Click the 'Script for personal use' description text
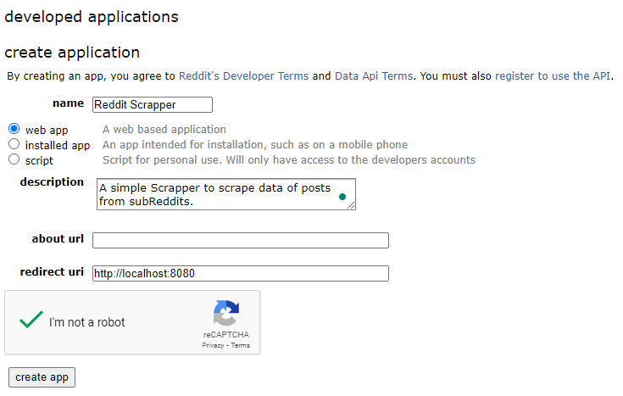Viewport: 623px width, 396px height. (289, 159)
